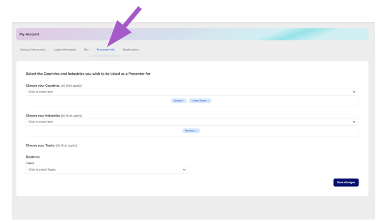Open the Dentistry Topics dropdown
The width and height of the screenshot is (380, 223).
(107, 170)
